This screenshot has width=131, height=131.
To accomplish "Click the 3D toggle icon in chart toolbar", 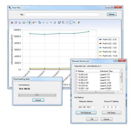I will click(40, 23).
